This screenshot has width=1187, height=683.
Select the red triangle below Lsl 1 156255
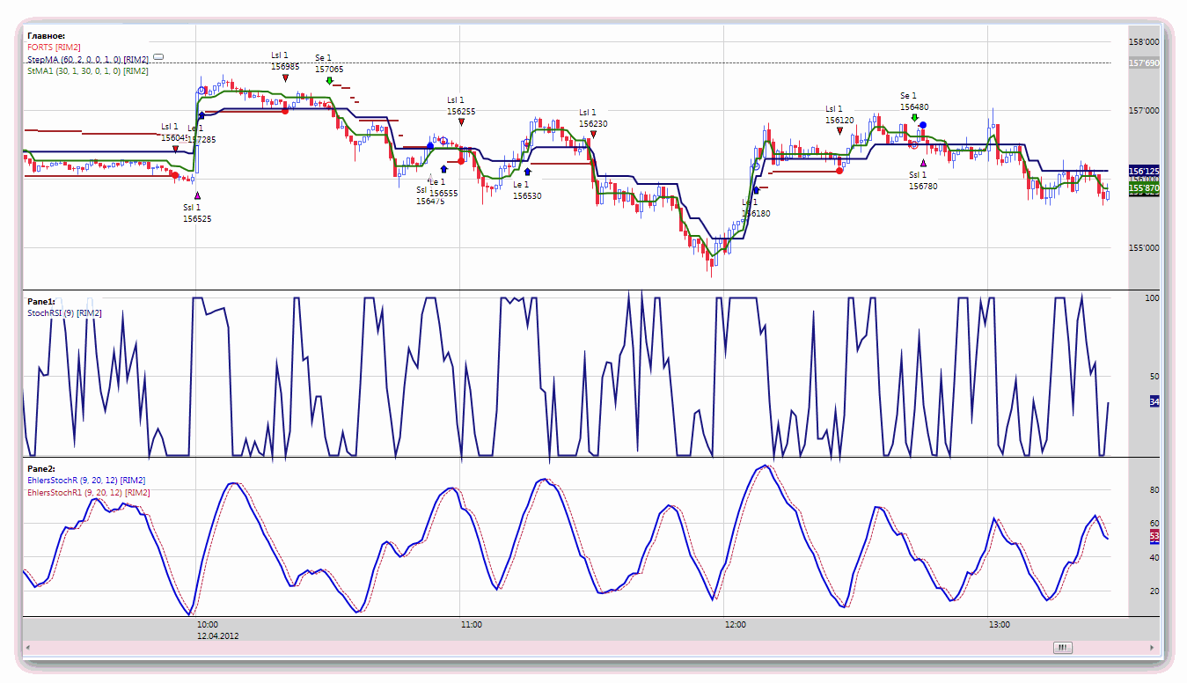click(461, 121)
